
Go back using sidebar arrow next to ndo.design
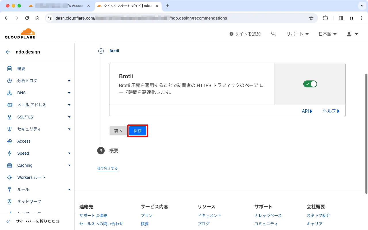click(8, 52)
